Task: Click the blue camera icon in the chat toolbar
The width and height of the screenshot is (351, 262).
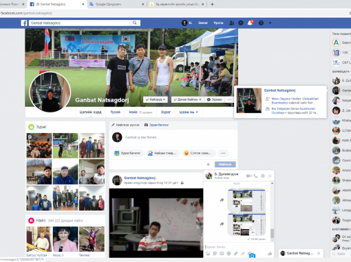Action: click(x=252, y=256)
